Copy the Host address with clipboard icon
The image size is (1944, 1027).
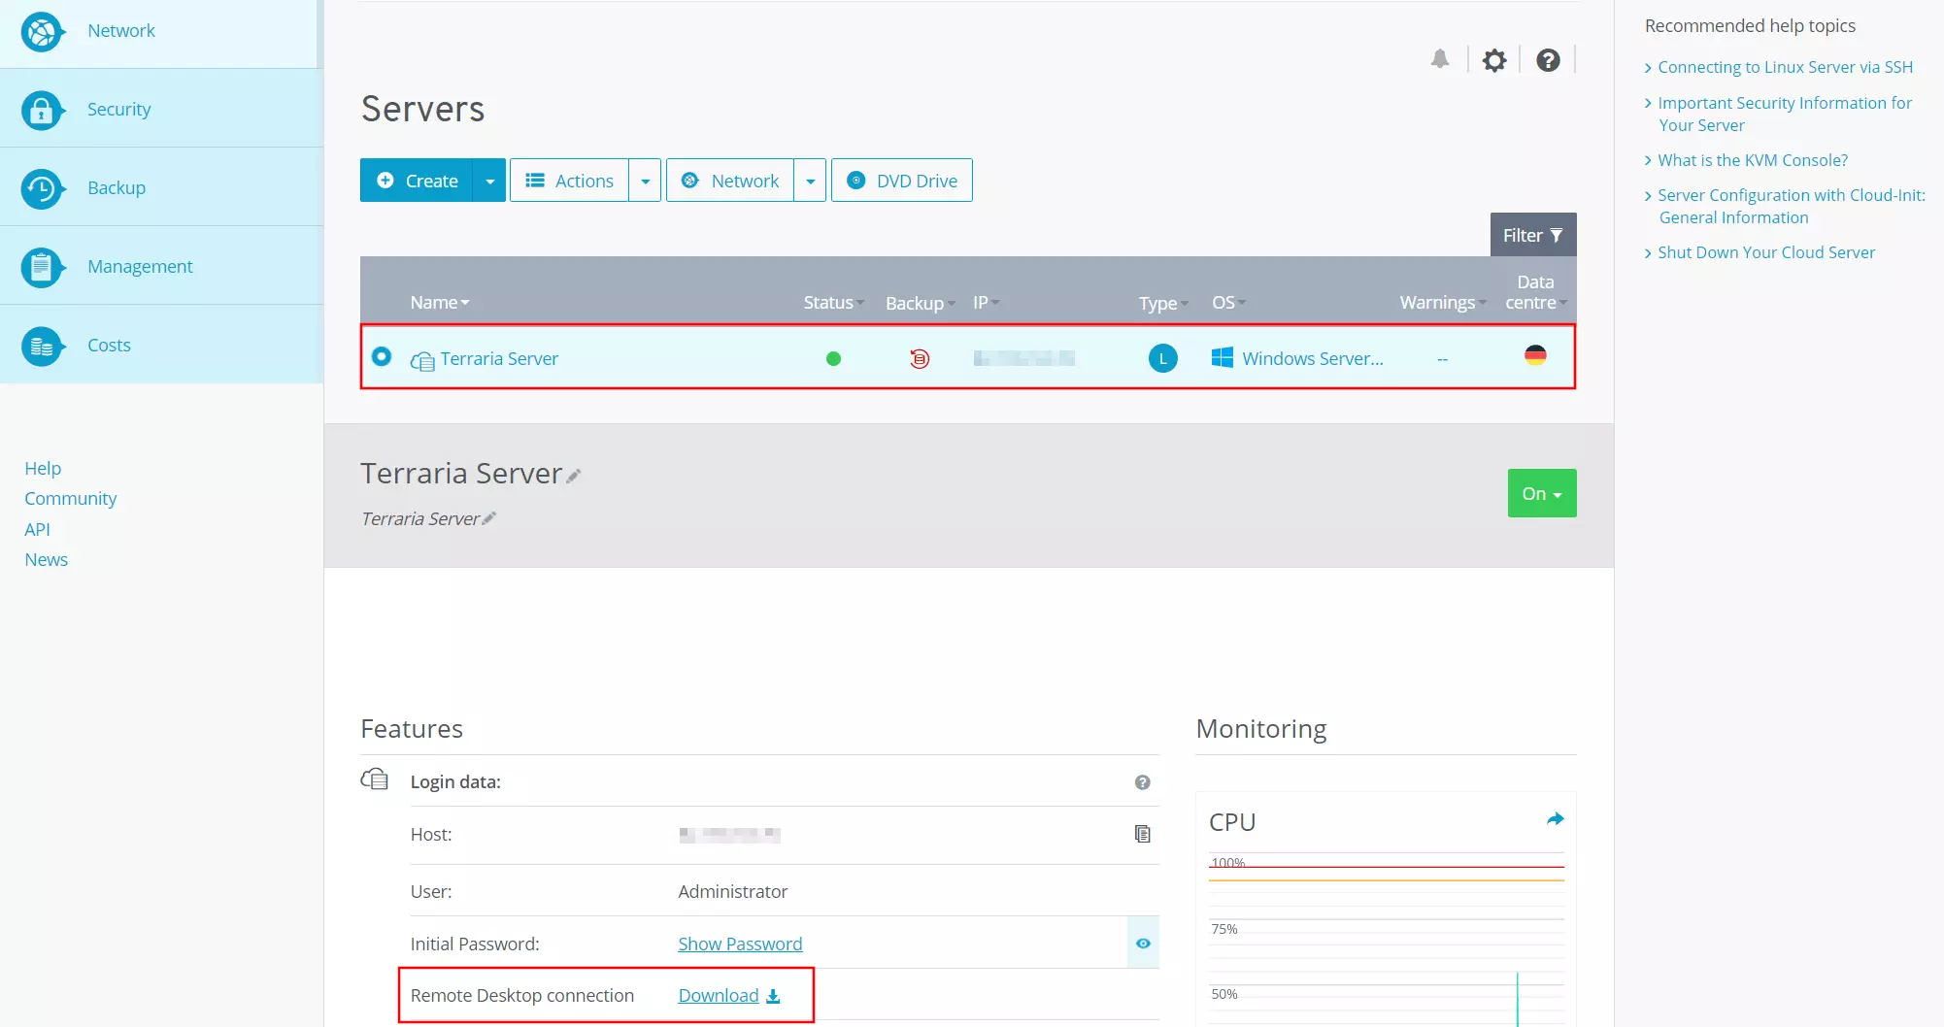pos(1143,834)
